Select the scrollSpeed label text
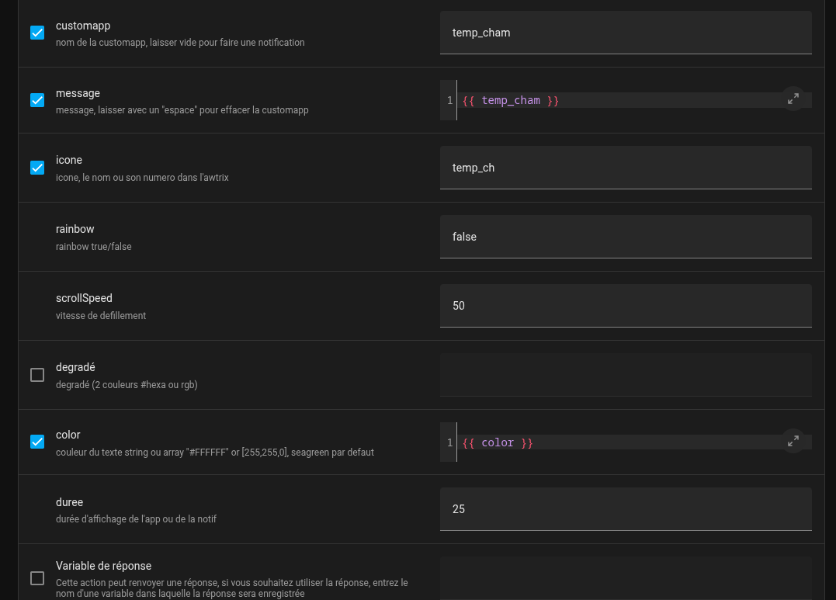The image size is (836, 600). point(85,298)
